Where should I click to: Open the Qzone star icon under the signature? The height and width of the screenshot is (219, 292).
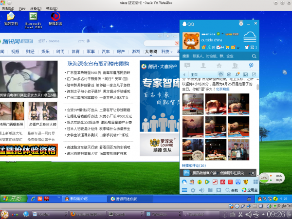click(203, 47)
